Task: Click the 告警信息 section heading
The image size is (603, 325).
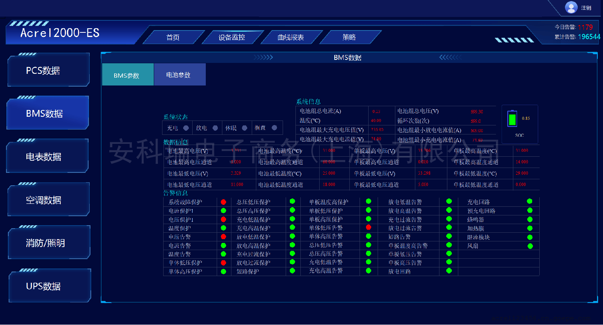Action: (175, 193)
